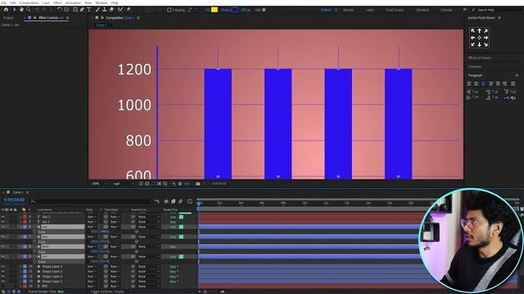Image resolution: width=524 pixels, height=294 pixels.
Task: Switch to the Project panel tab
Action: [8, 18]
